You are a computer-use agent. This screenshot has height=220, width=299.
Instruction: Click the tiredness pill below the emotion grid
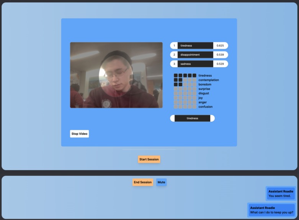tap(193, 118)
